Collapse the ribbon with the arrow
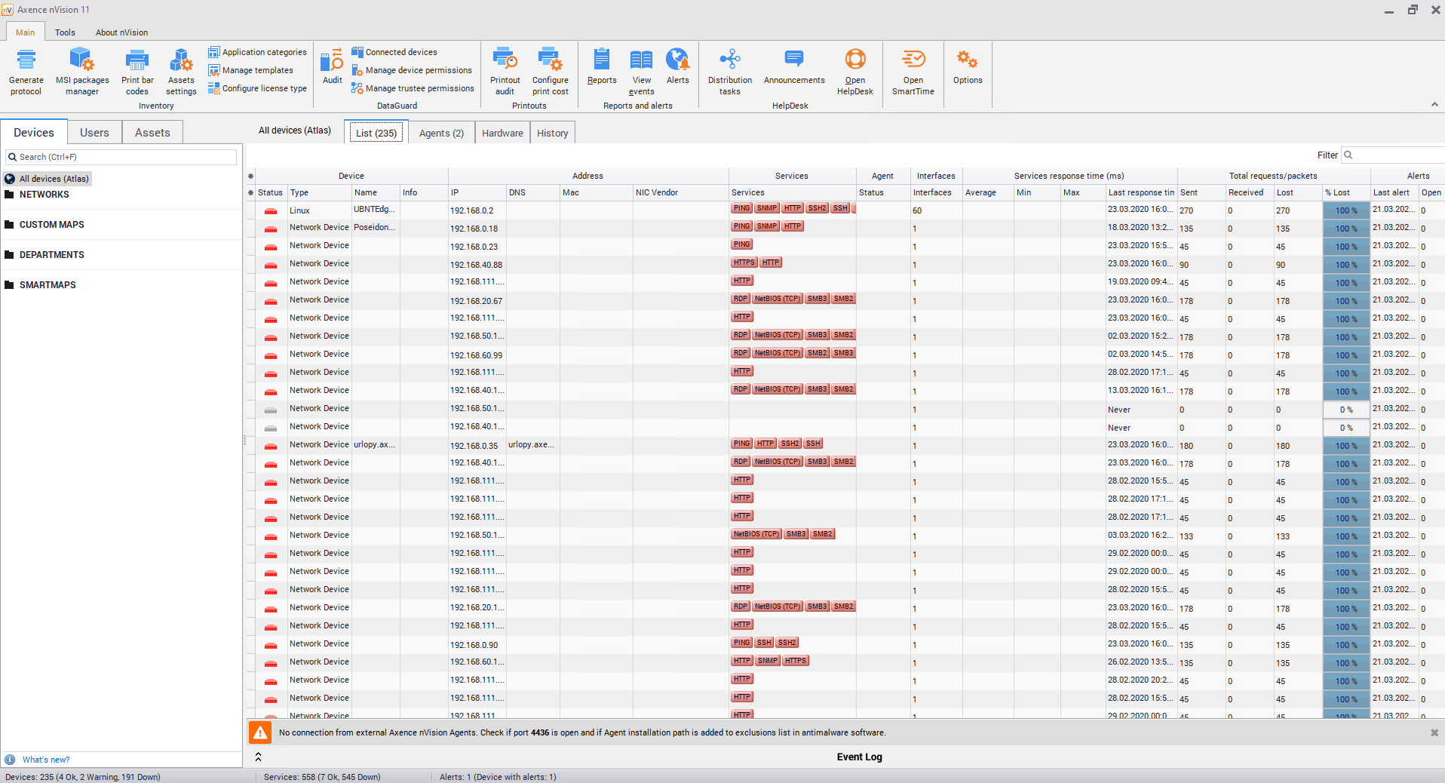1445x783 pixels. (1434, 104)
